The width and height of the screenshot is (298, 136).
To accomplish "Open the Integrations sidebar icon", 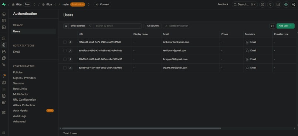I will [x=4, y=102].
